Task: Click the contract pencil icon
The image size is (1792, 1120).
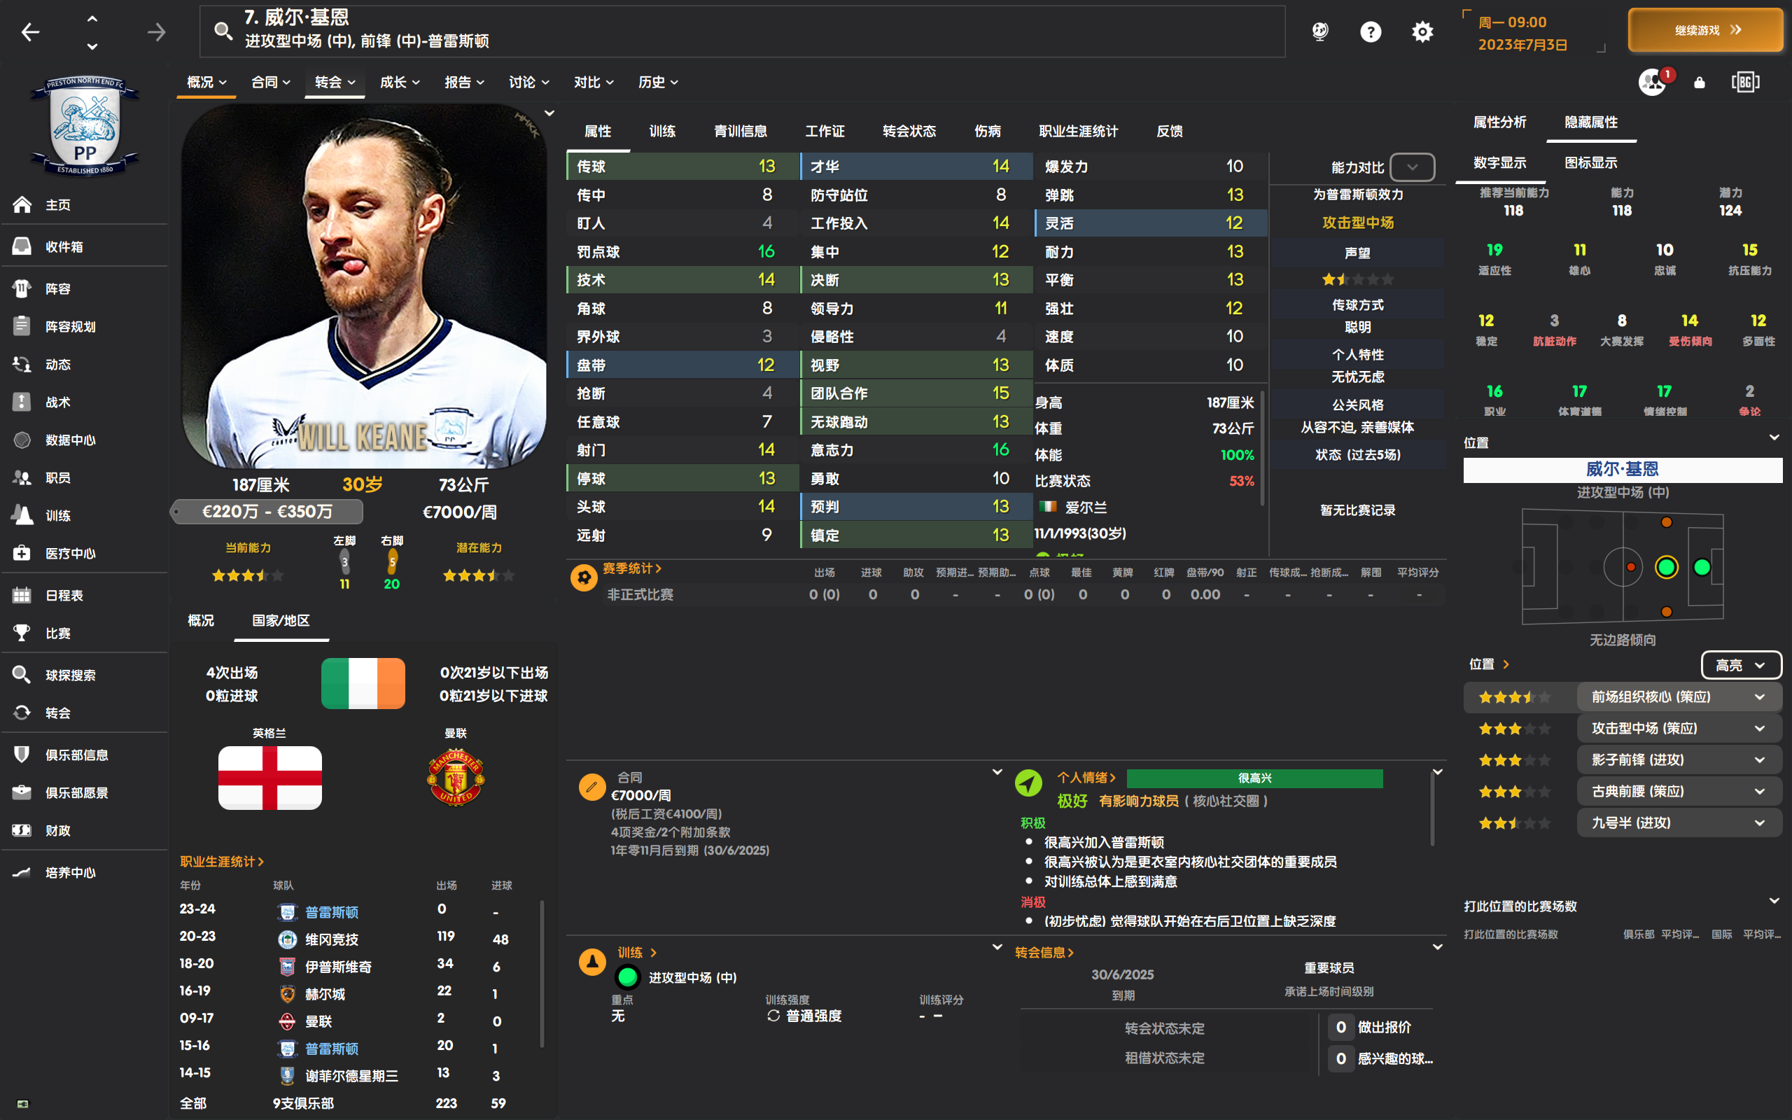Action: coord(591,787)
